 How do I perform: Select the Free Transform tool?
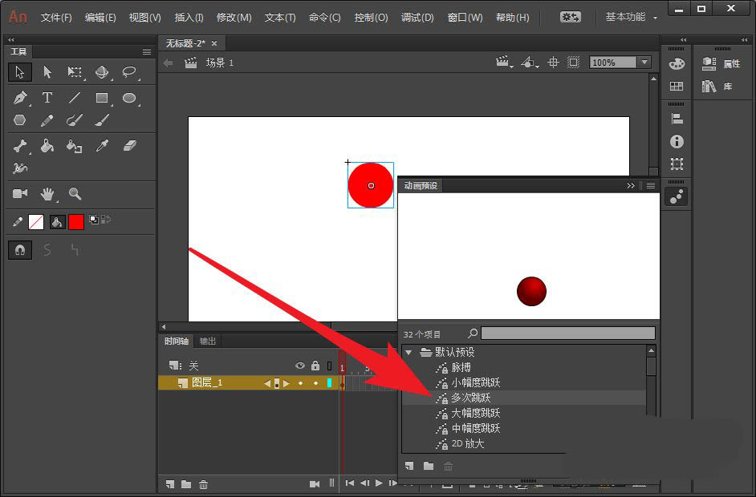pyautogui.click(x=75, y=72)
